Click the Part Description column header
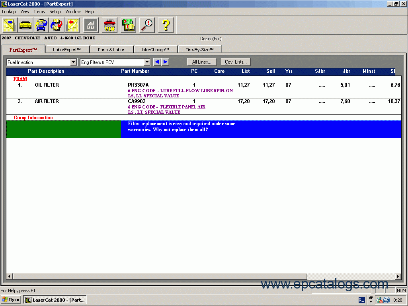This screenshot has width=408, height=306. [x=46, y=71]
